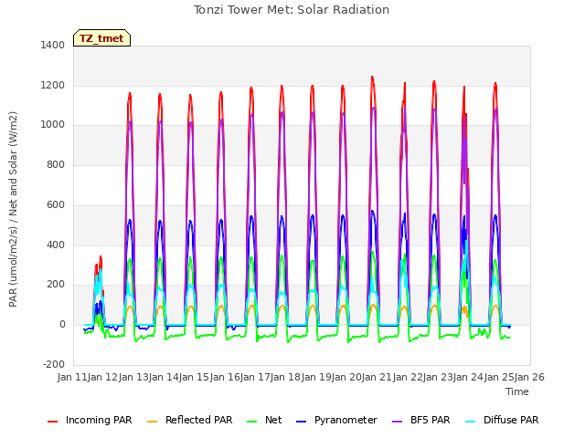
Task: Select the Pyranometer legend label
Action: click(x=346, y=420)
